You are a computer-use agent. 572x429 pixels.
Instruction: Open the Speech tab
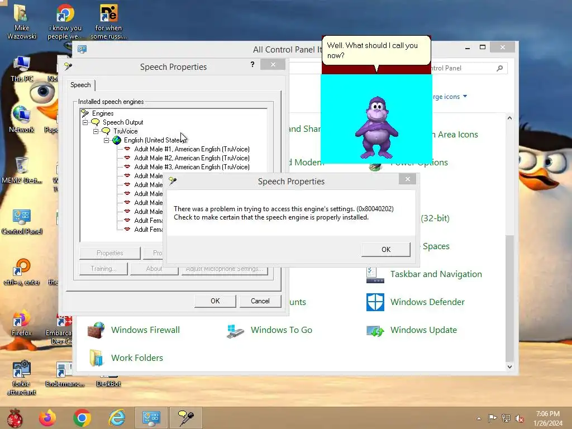click(x=80, y=85)
